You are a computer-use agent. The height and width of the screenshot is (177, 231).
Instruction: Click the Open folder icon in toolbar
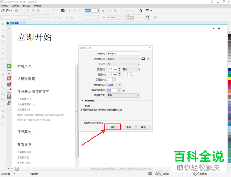pyautogui.click(x=8, y=11)
